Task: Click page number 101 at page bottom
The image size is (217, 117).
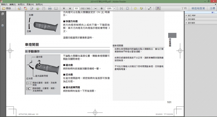Action: (x=169, y=102)
